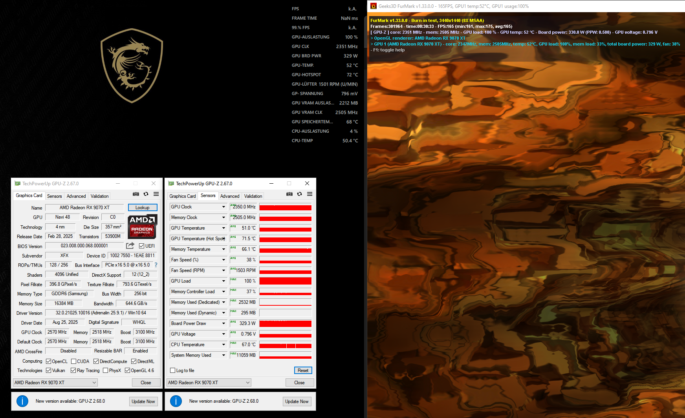
Task: Click the question mark beside Bus Interface
Action: point(156,265)
